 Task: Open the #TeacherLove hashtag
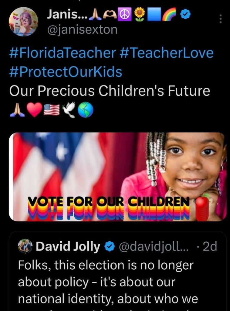click(167, 53)
